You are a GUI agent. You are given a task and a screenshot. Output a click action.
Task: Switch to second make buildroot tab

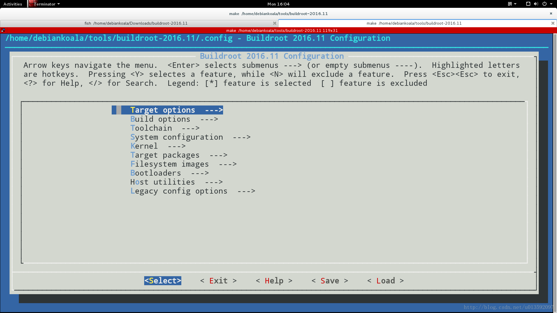[x=414, y=23]
